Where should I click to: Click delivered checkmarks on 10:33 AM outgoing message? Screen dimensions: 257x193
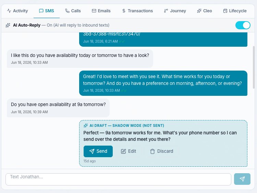pyautogui.click(x=124, y=91)
